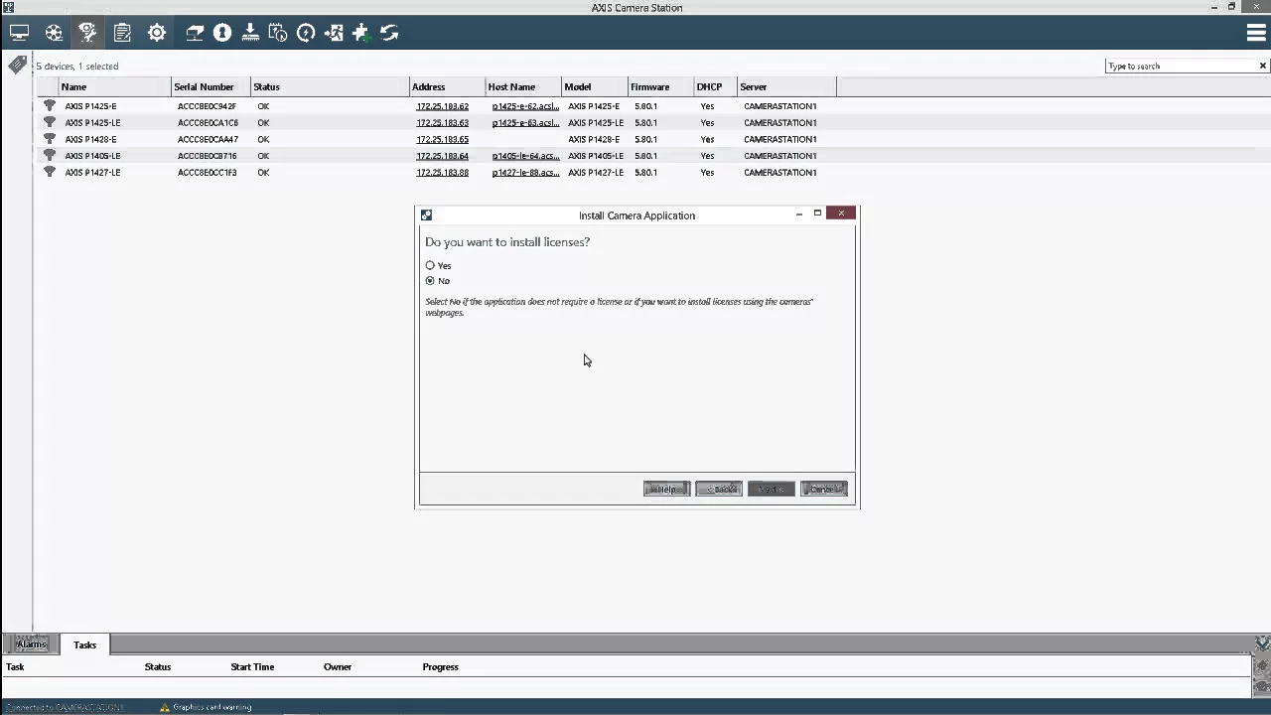Sort devices by DHCP column header
The width and height of the screenshot is (1271, 715).
pyautogui.click(x=715, y=86)
